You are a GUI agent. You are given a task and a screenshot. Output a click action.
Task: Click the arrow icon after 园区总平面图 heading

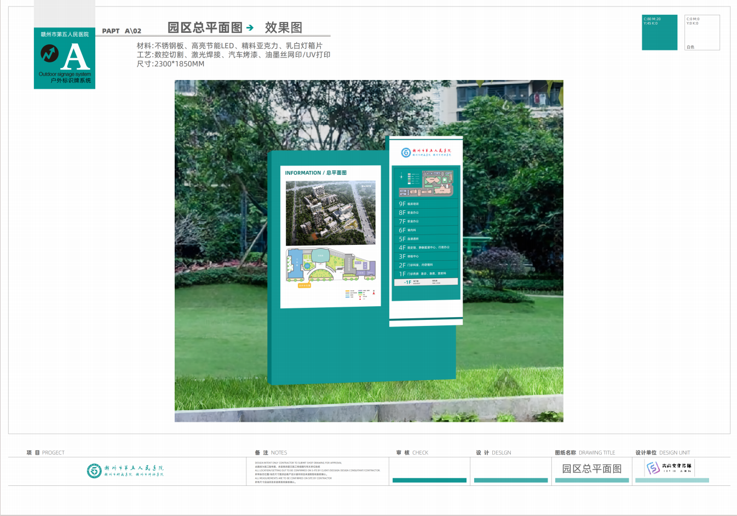pos(250,27)
